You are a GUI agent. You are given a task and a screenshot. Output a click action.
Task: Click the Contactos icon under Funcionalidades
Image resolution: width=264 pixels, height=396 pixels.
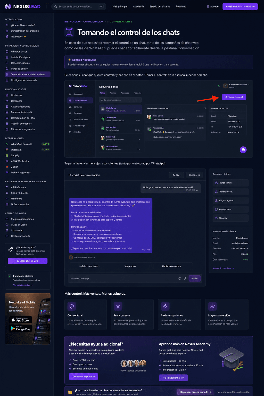pos(7,95)
